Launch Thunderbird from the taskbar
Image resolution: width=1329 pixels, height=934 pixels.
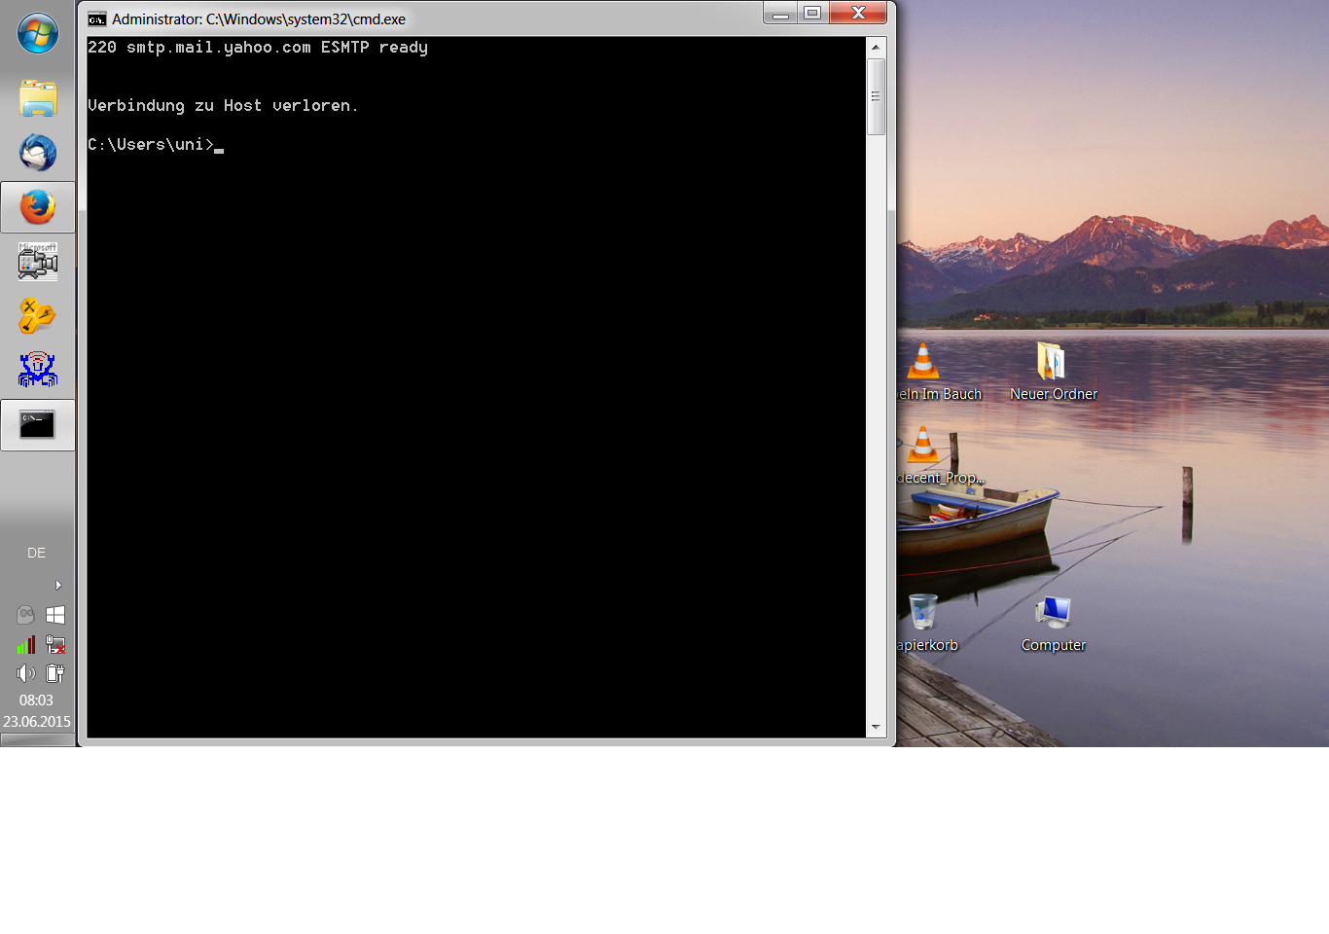tap(38, 153)
